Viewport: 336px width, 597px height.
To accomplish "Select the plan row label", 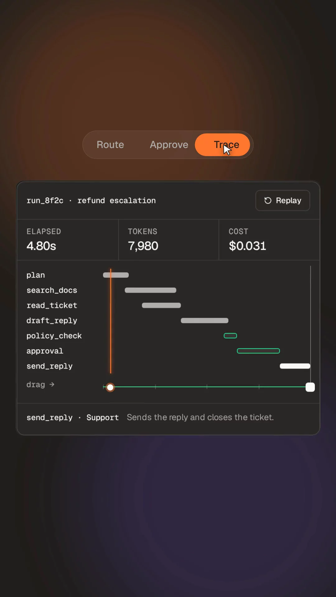I will [x=35, y=275].
